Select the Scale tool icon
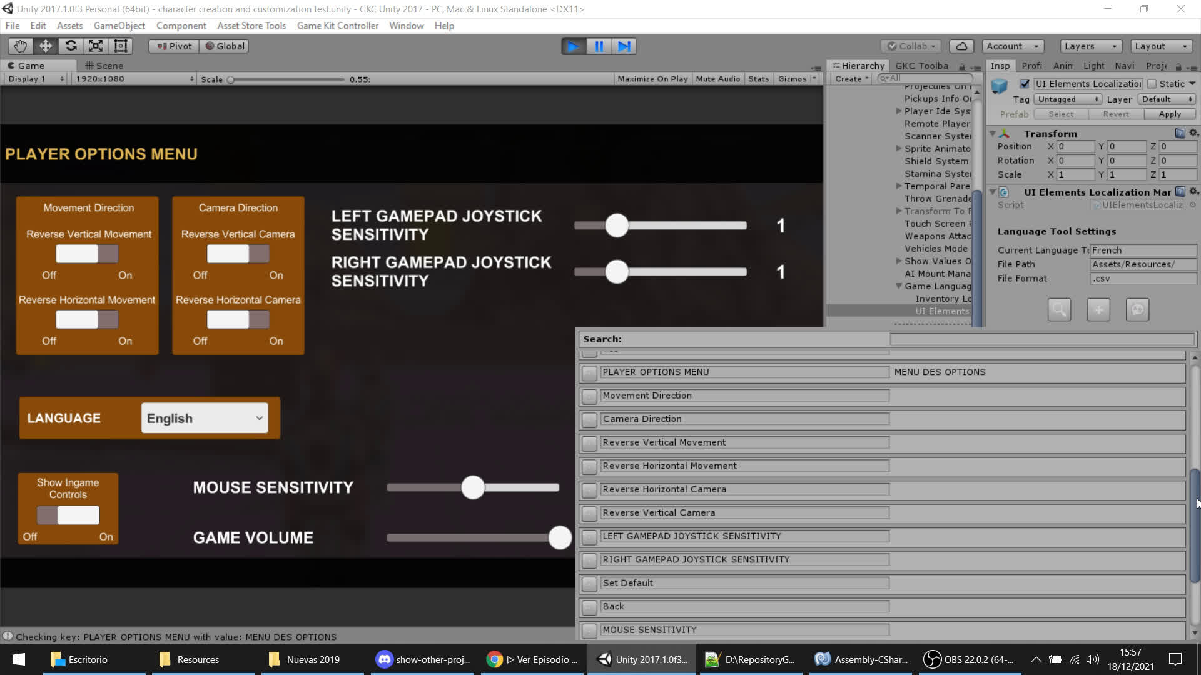This screenshot has width=1201, height=675. [96, 46]
